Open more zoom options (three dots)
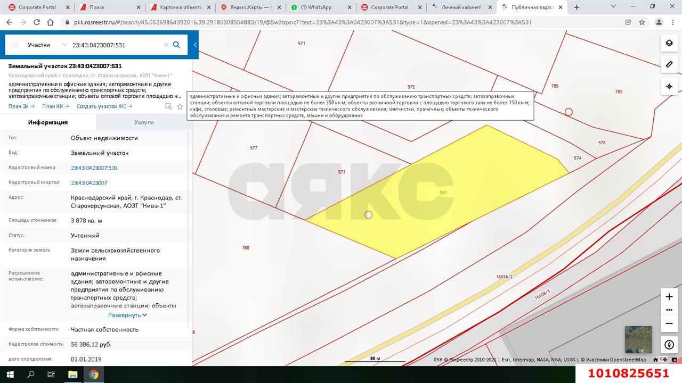 (x=669, y=310)
